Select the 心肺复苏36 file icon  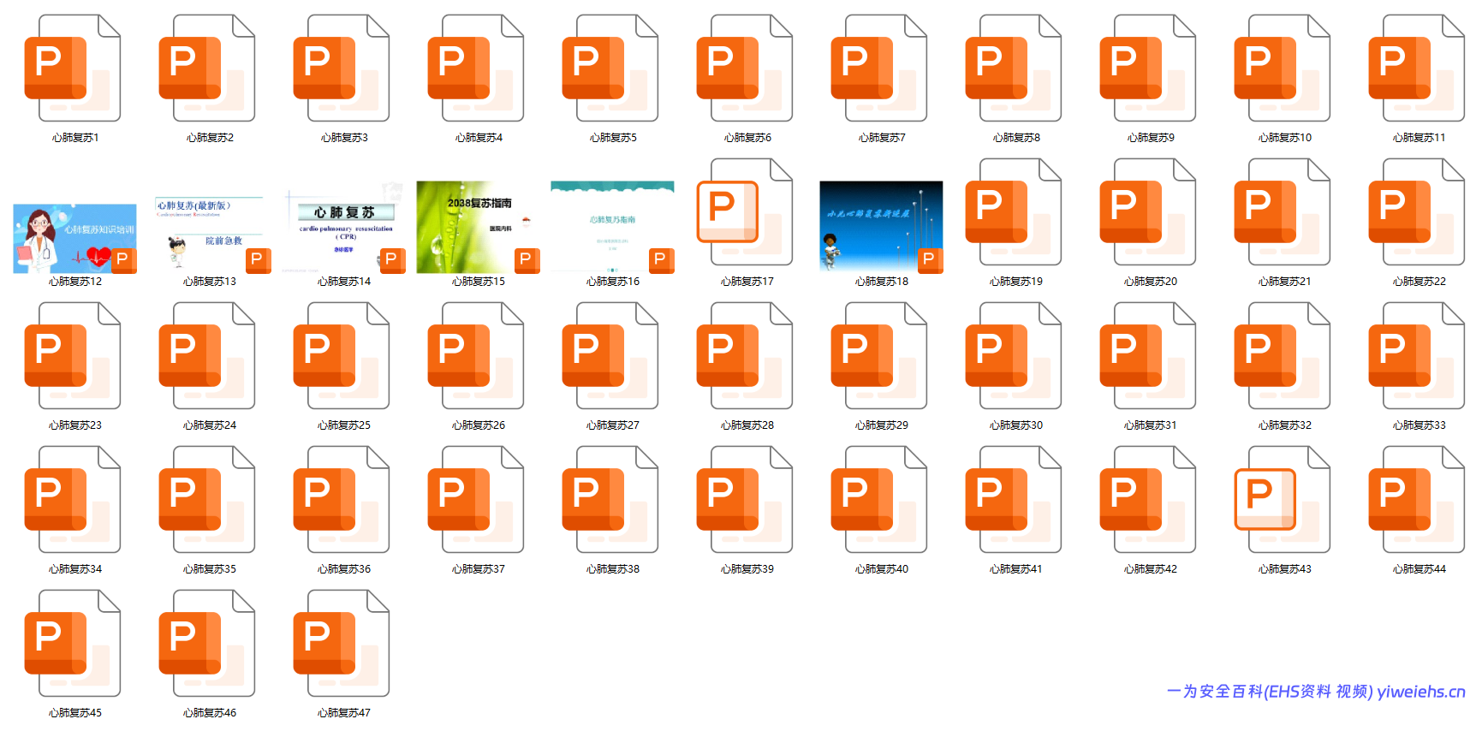click(x=342, y=500)
